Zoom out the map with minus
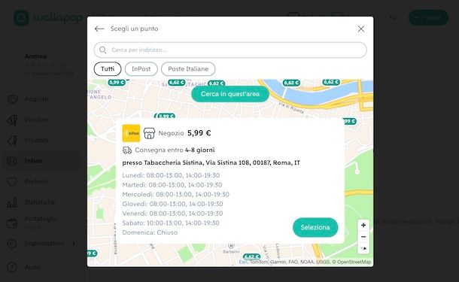The height and width of the screenshot is (282, 459). tap(363, 237)
